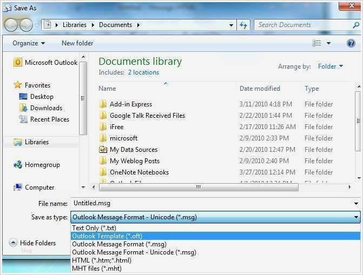Select Outlook Message Format - Unicode option in list
This screenshot has height=275, width=363.
215,252
